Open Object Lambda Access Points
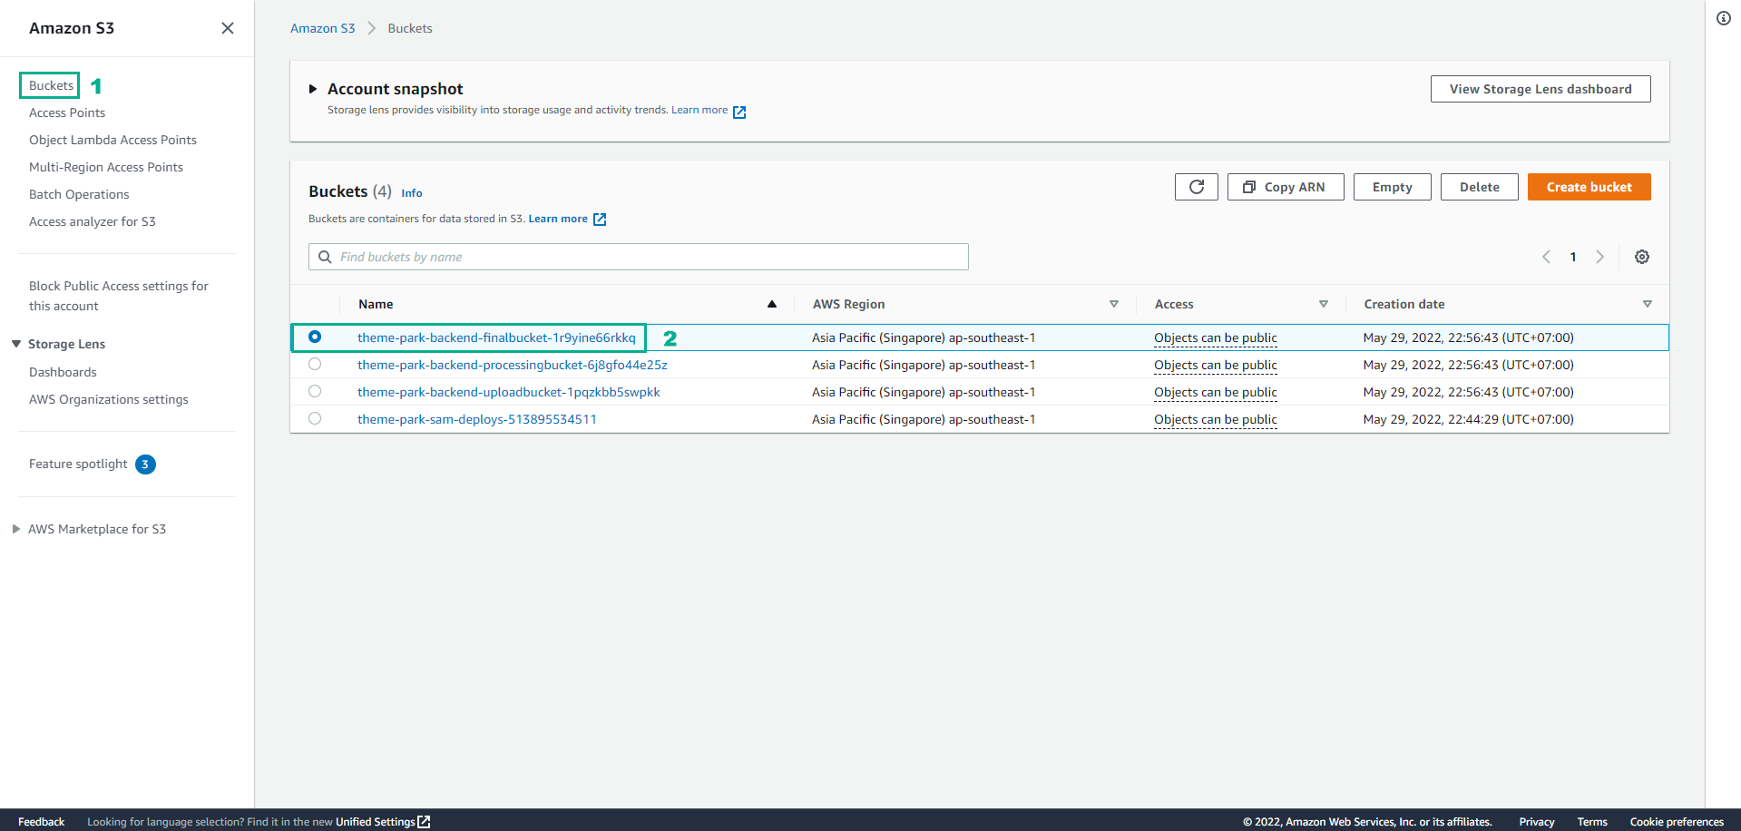 [112, 140]
